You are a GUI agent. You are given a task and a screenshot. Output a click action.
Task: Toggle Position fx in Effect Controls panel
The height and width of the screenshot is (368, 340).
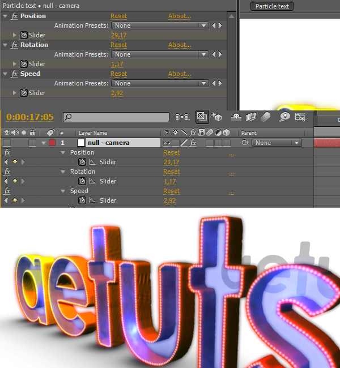(14, 16)
